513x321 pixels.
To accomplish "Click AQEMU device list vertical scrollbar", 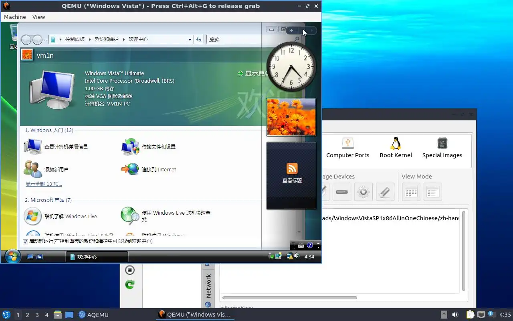I will click(x=464, y=251).
